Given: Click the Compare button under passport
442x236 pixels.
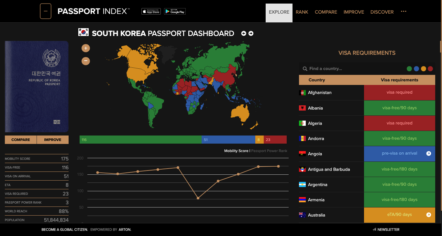Looking at the screenshot, I should pyautogui.click(x=21, y=140).
